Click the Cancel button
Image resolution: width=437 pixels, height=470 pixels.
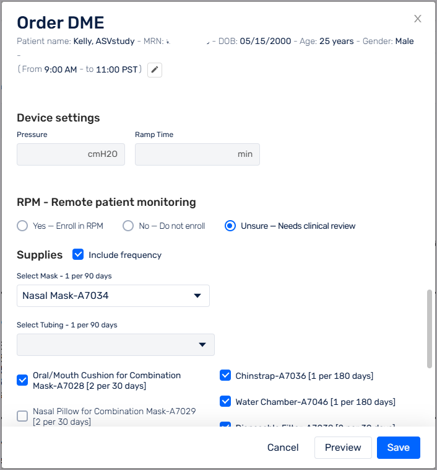pyautogui.click(x=283, y=448)
